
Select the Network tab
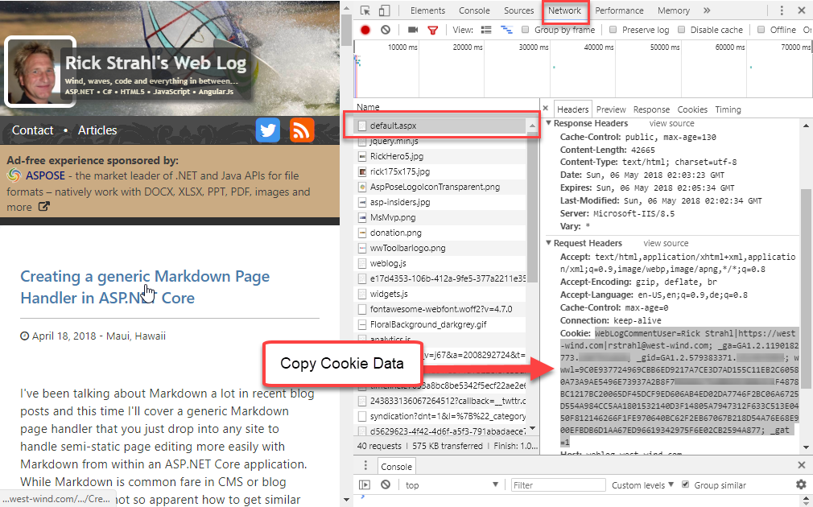[x=564, y=10]
